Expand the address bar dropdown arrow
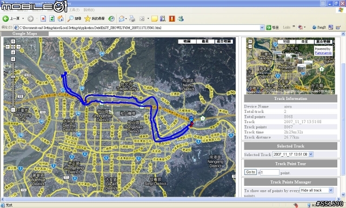Image resolution: width=346 pixels, height=208 pixels. [262, 28]
